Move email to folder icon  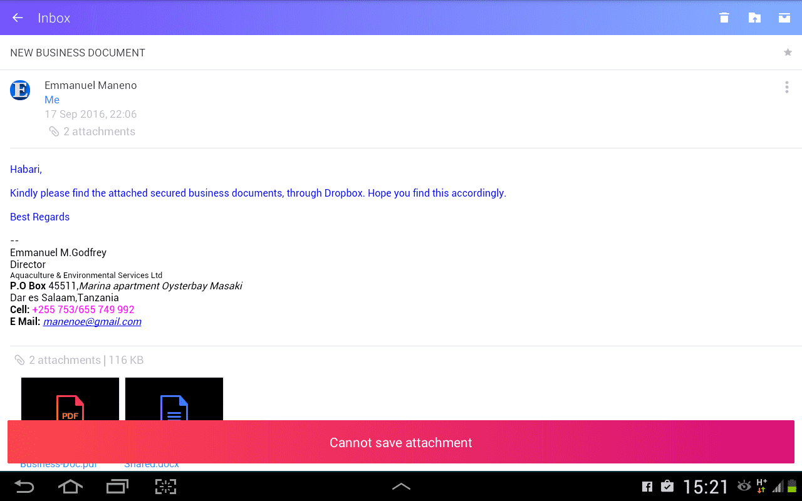coord(754,18)
